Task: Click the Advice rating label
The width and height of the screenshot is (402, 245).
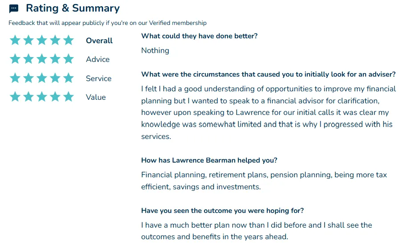Action: point(98,59)
